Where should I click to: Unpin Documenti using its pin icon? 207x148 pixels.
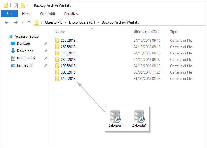(46, 58)
